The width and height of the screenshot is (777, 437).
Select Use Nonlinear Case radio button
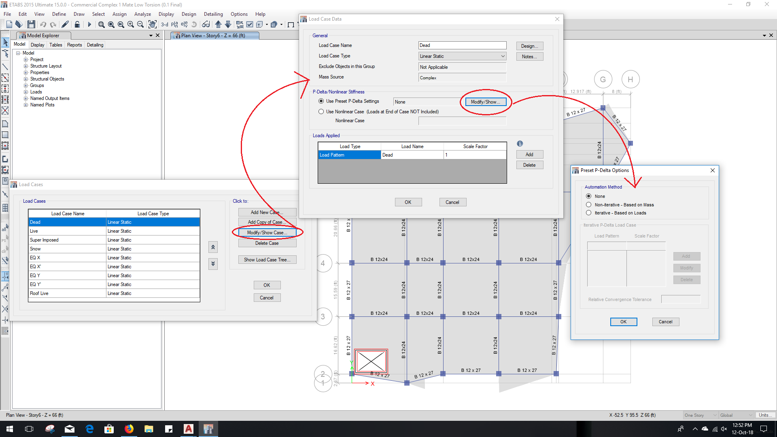321,112
